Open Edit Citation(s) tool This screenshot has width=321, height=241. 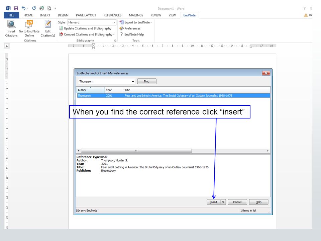[48, 29]
